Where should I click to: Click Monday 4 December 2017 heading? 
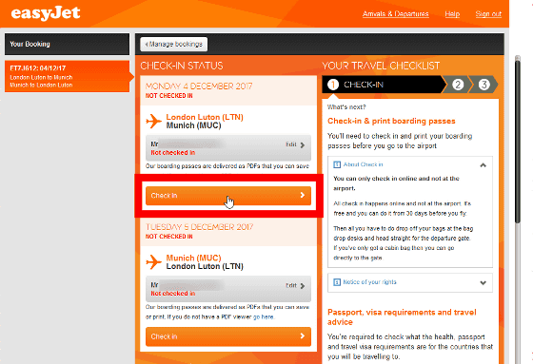(199, 86)
